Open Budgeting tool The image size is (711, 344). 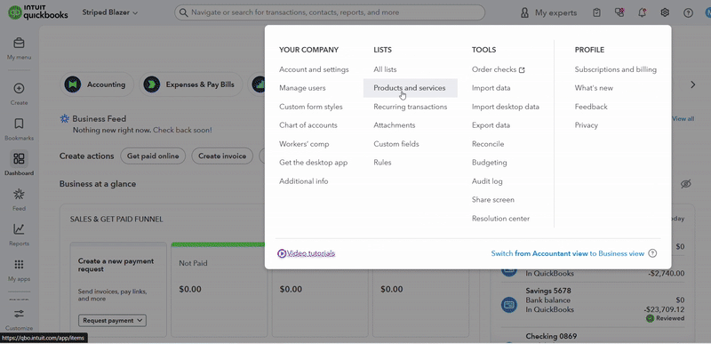(490, 163)
